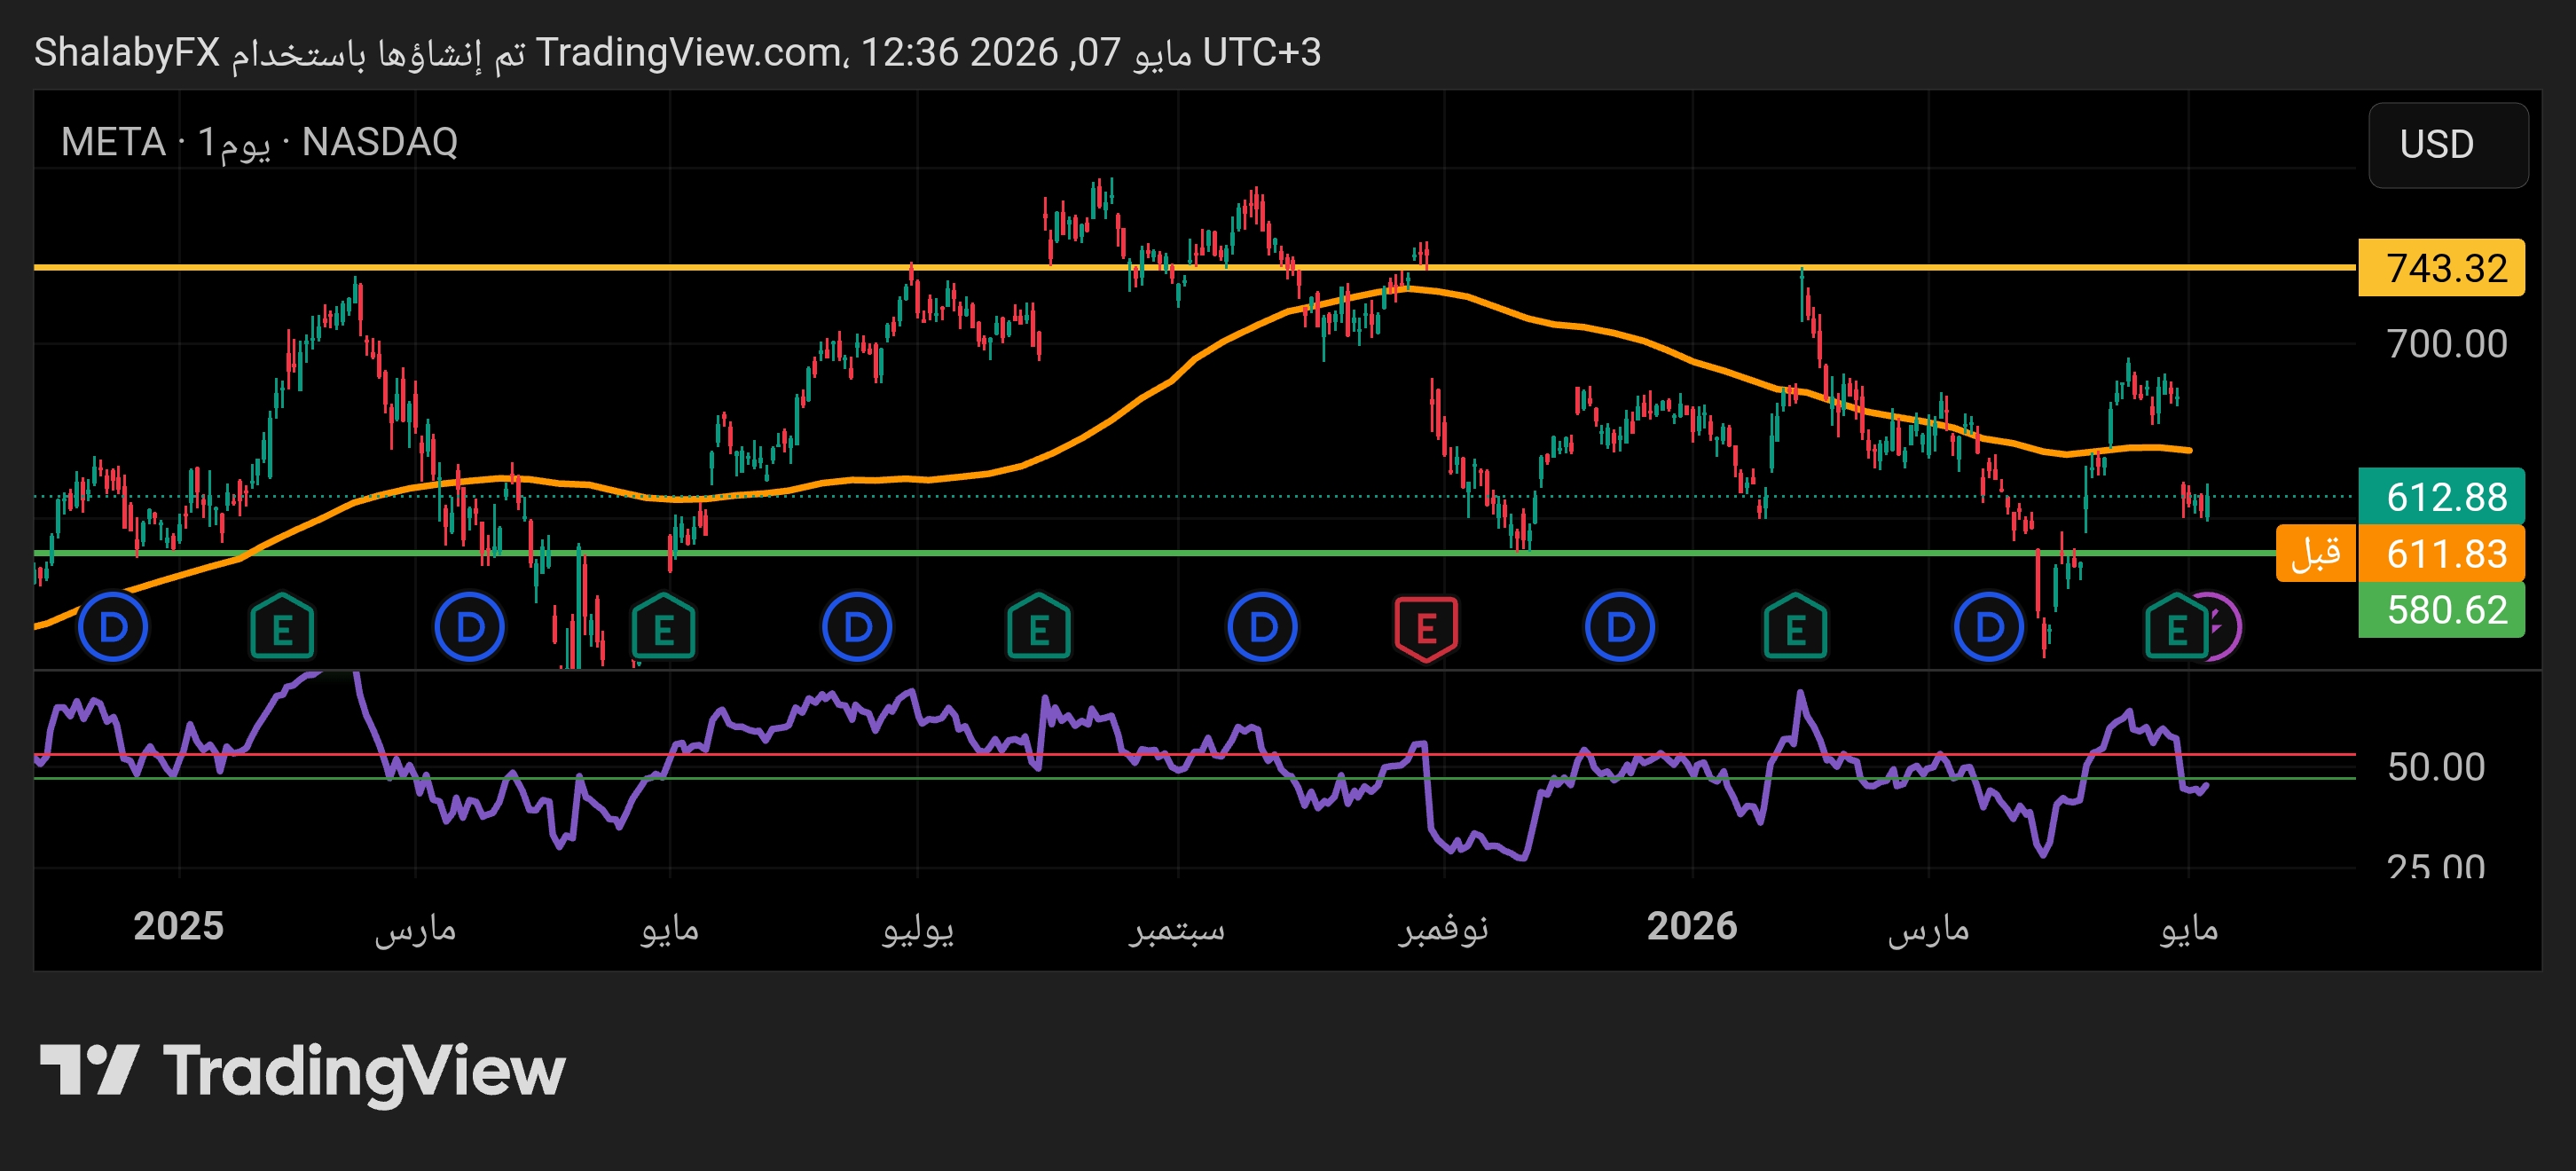Open the earnings E marker near May 2025
This screenshot has height=1171, width=2576.
tap(663, 628)
